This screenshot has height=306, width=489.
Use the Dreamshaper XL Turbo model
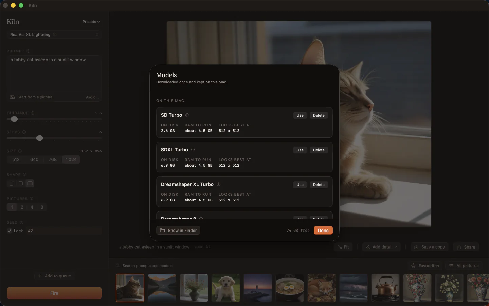click(x=300, y=185)
